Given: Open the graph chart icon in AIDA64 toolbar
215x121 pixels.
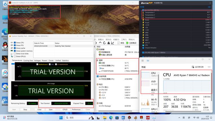Looking at the screenshot, I should pyautogui.click(x=113, y=43).
